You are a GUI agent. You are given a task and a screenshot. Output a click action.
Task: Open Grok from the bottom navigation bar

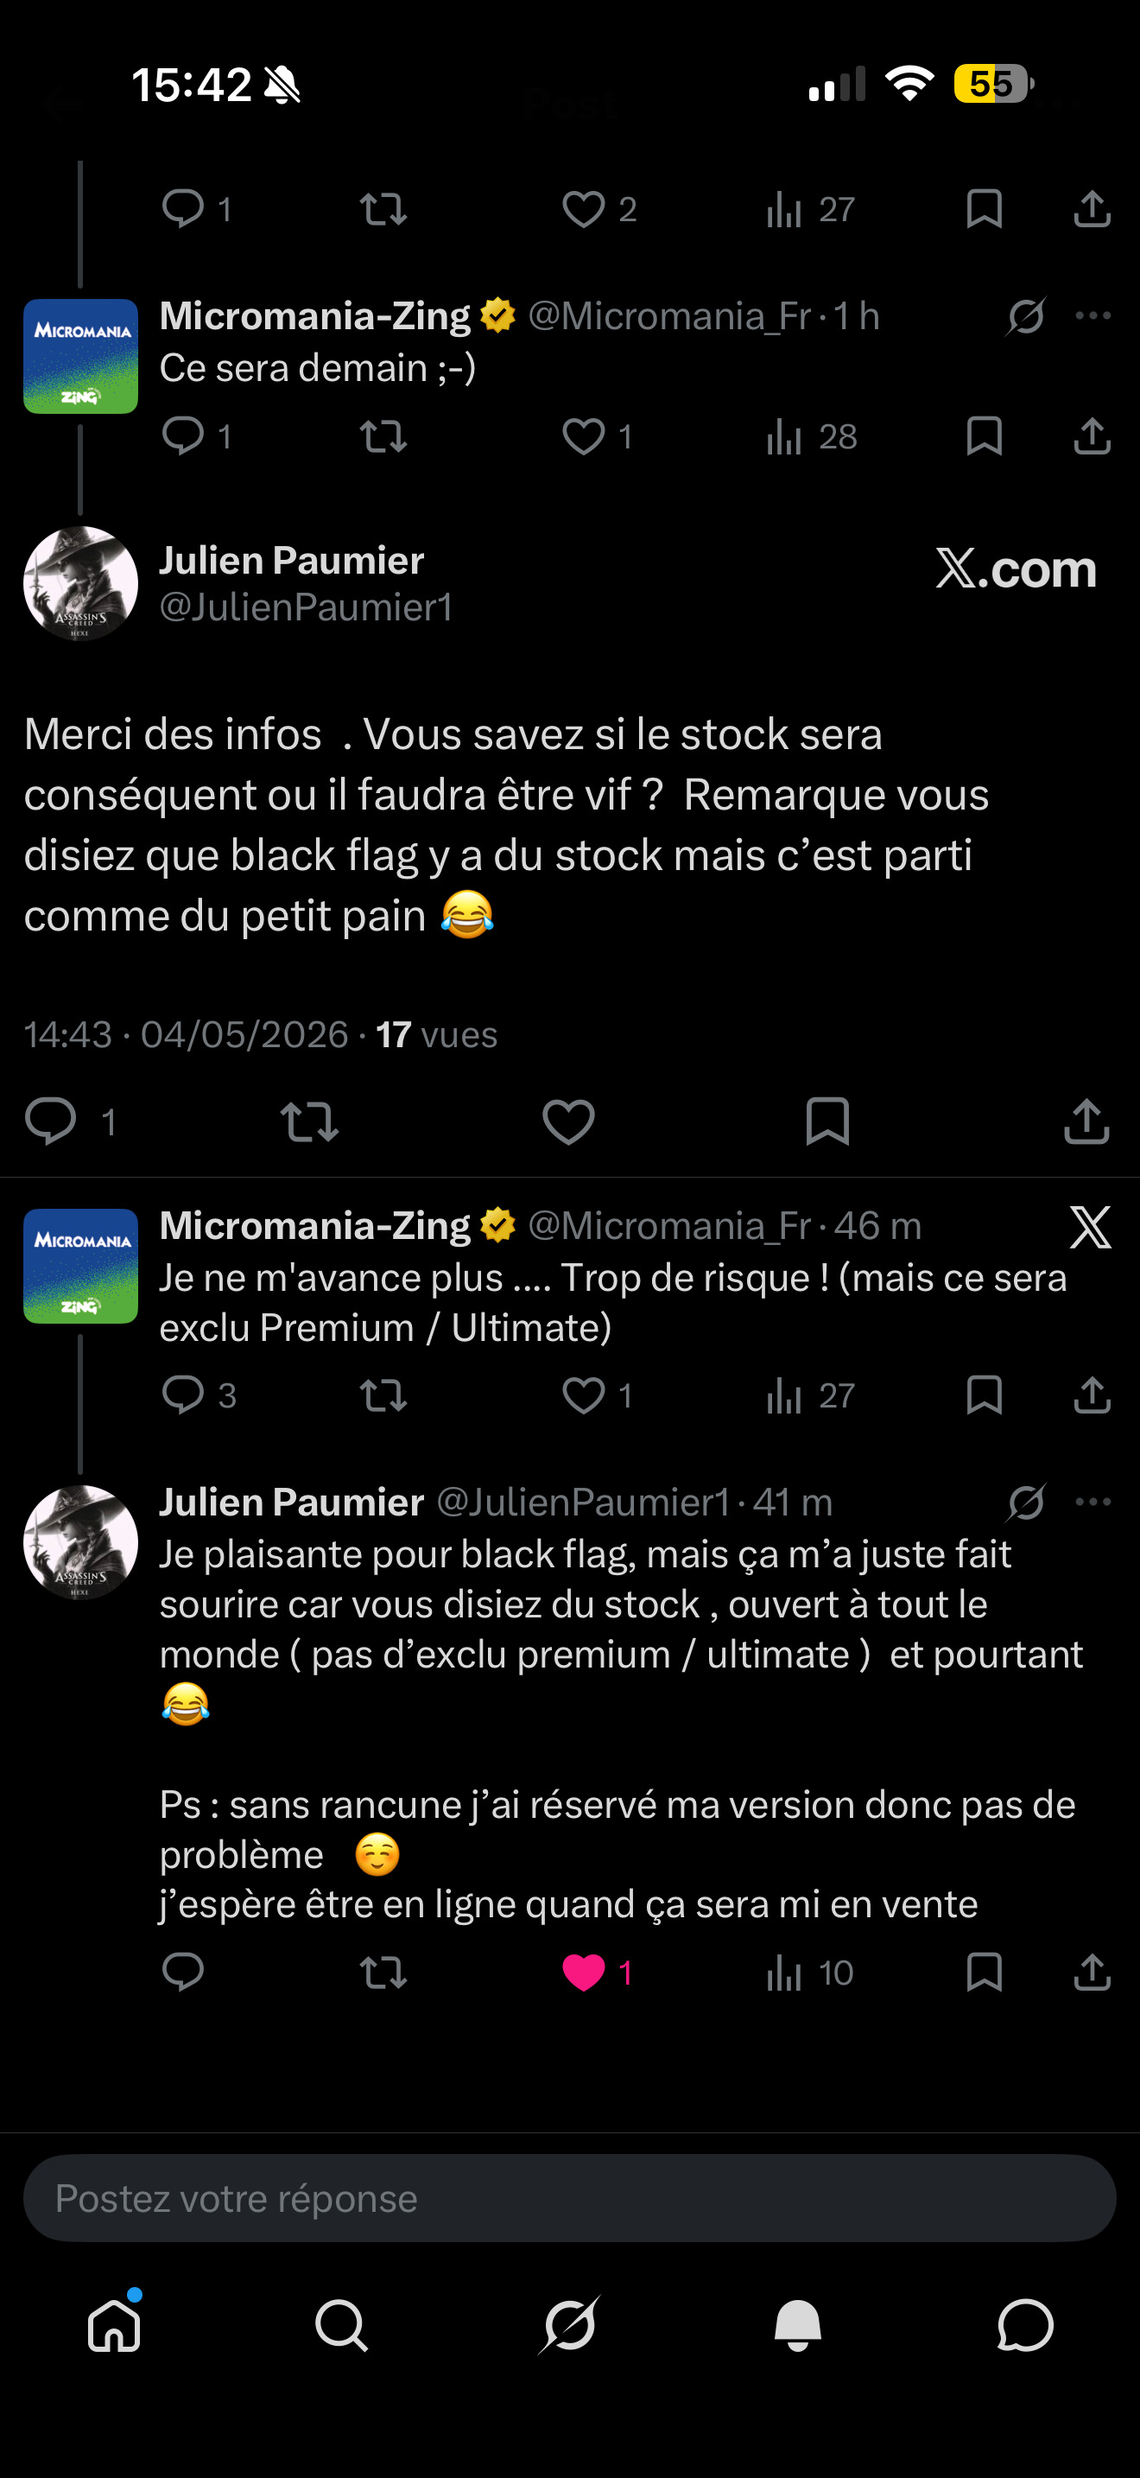point(570,2325)
